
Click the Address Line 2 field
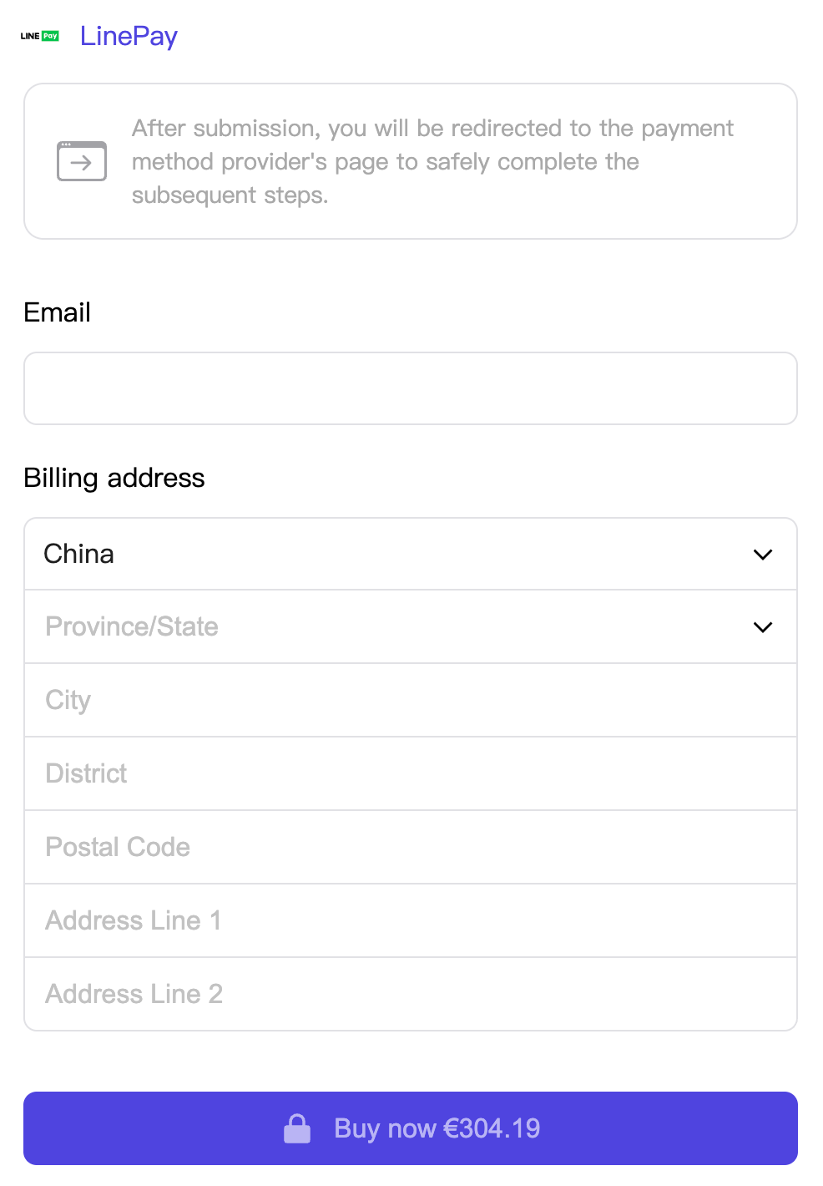point(411,994)
